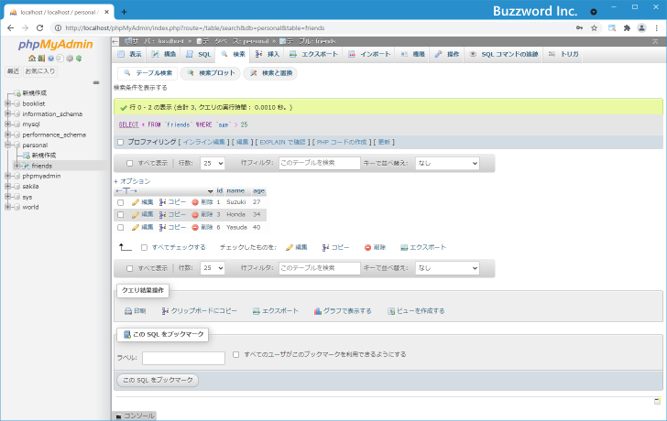Click the chart icon to display as graph
This screenshot has width=667, height=421.
coord(318,311)
